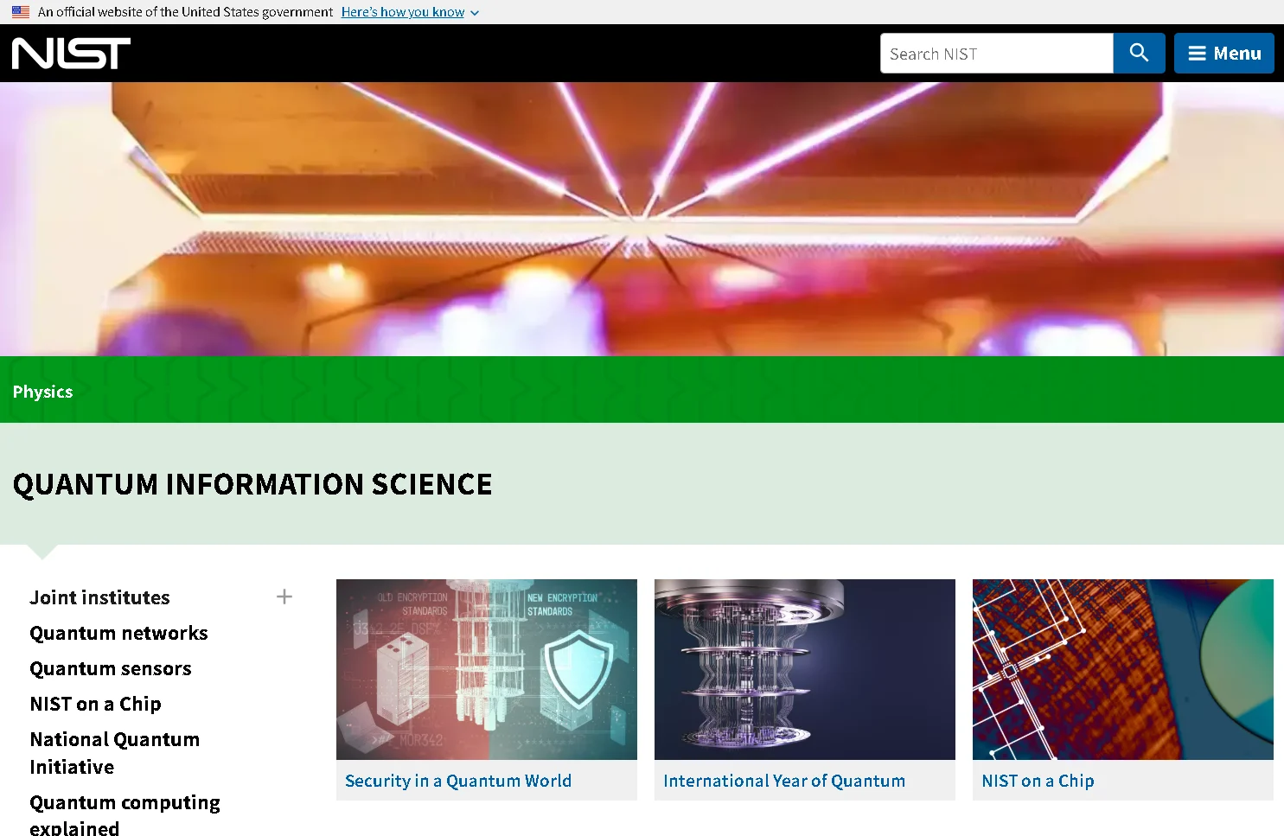This screenshot has height=836, width=1284.
Task: Open the National Quantum Initiative link
Action: click(x=114, y=752)
